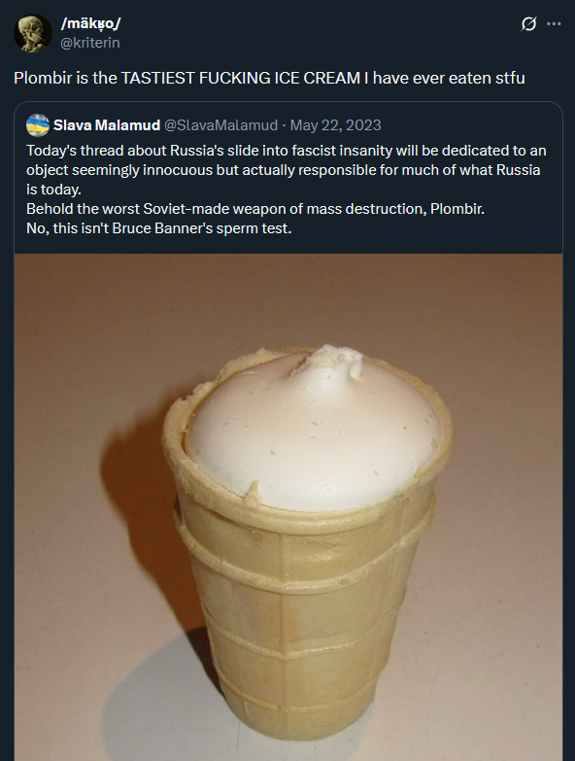Click the @SlavaMalamud handle

tap(221, 125)
